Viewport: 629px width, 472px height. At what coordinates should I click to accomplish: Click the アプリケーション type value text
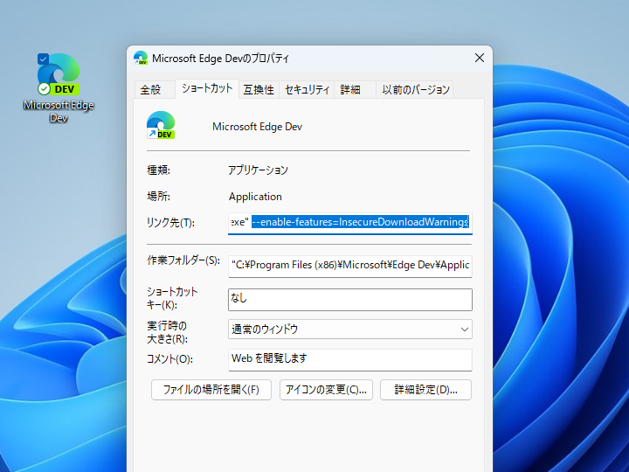[258, 170]
